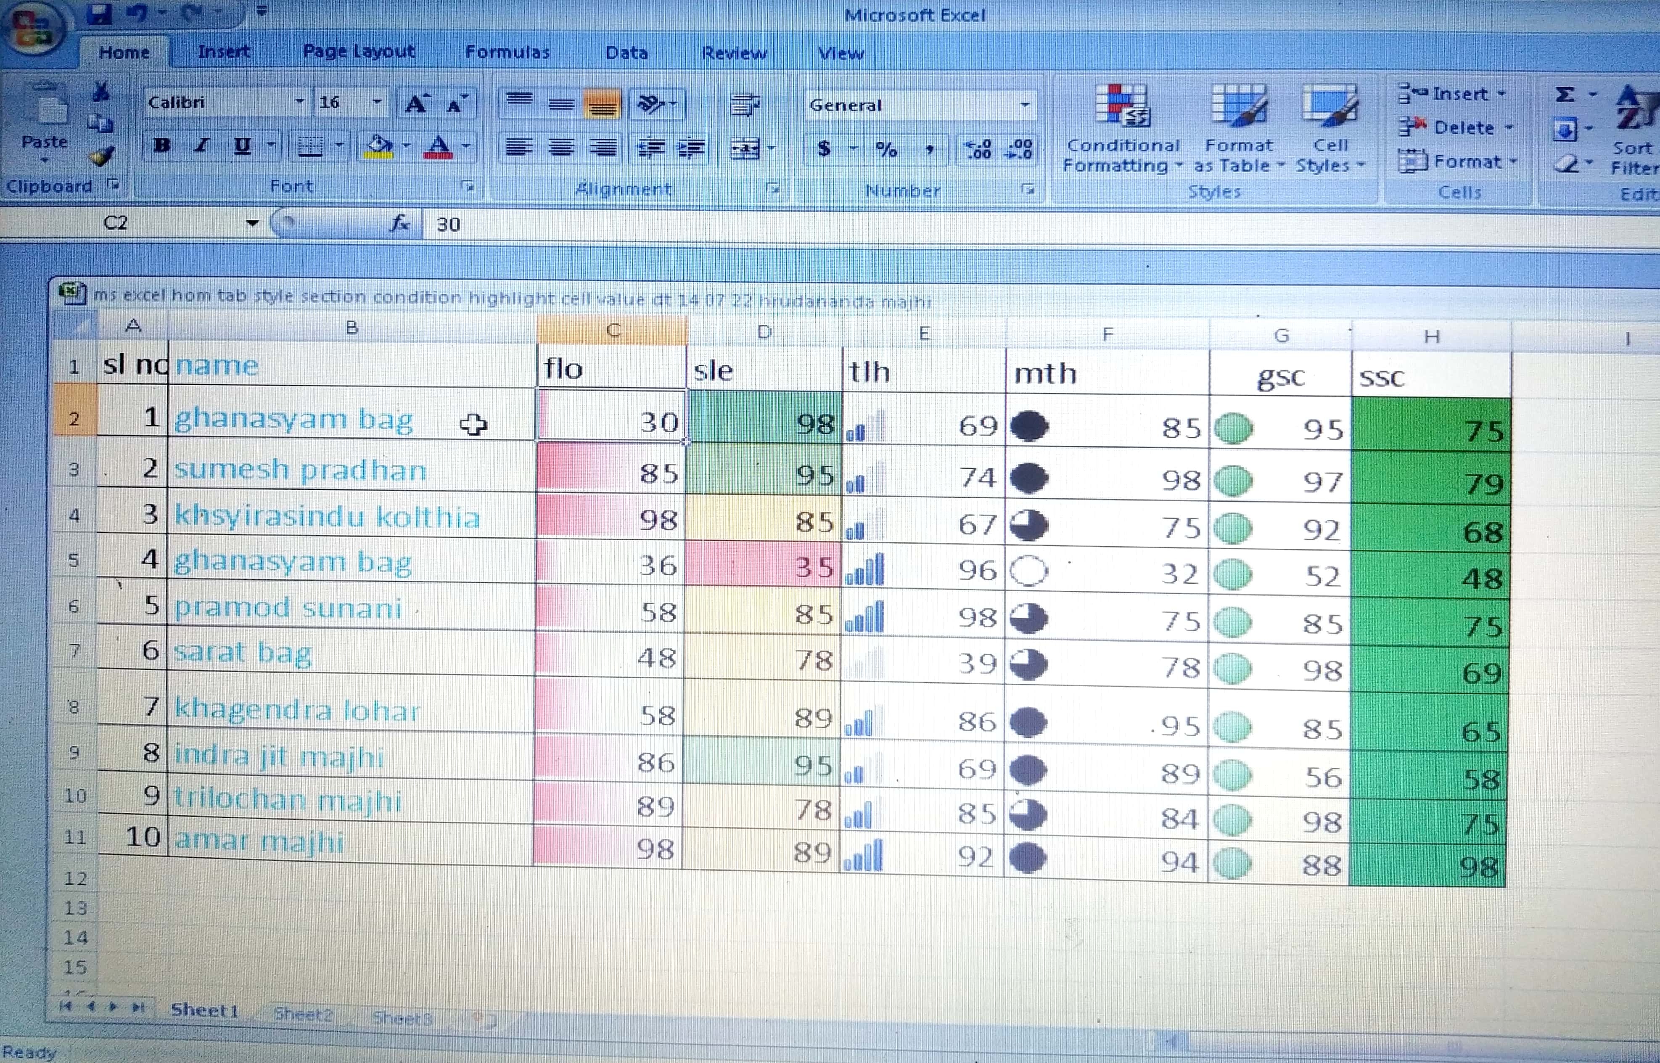This screenshot has height=1063, width=1660.
Task: Click the Format Painter brush icon
Action: [x=102, y=157]
